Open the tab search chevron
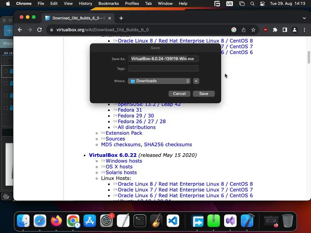This screenshot has width=311, height=233. click(304, 18)
